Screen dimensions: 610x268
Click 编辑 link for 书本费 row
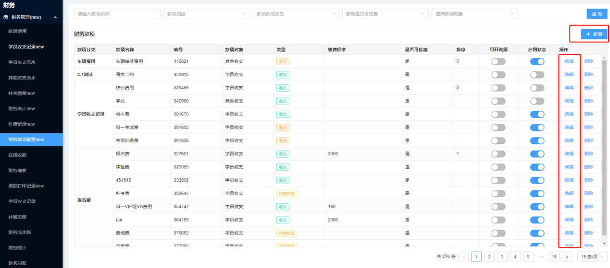click(x=569, y=114)
